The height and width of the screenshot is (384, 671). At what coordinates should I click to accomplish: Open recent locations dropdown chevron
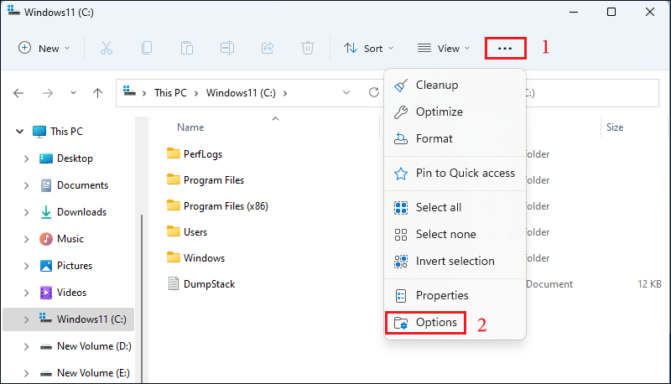pyautogui.click(x=73, y=93)
